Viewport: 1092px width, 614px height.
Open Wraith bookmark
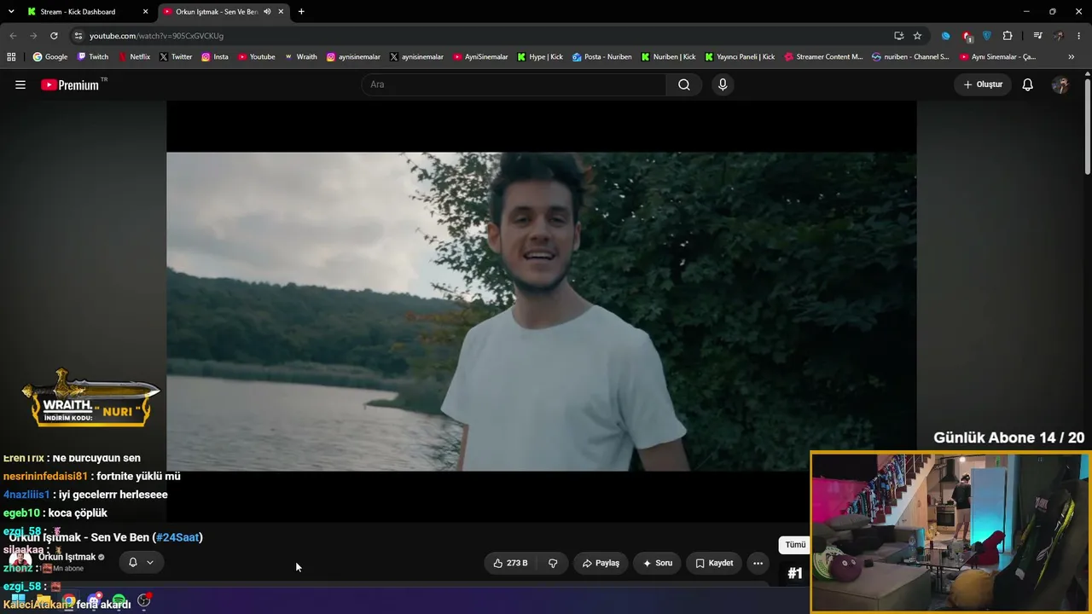click(x=300, y=57)
